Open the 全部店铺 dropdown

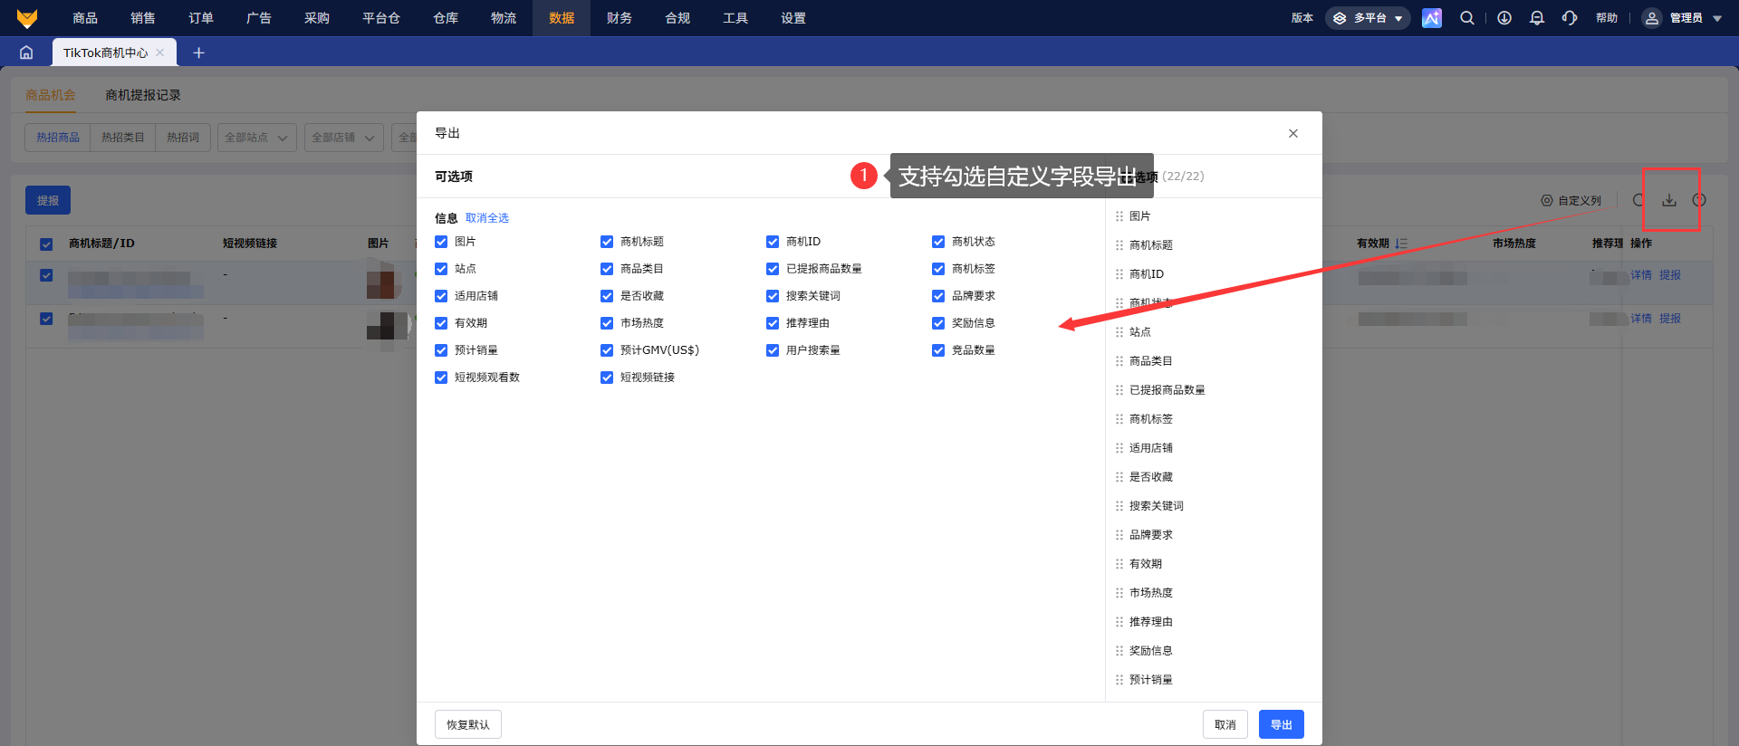point(344,138)
